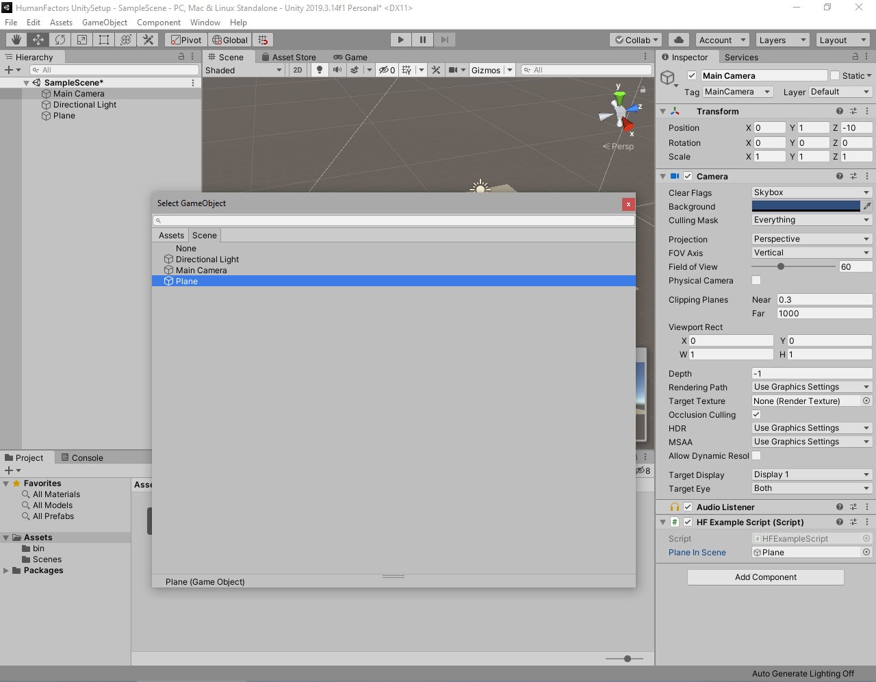Screen dimensions: 876x682
Task: Open Shaded draw mode dropdown
Action: coord(244,70)
